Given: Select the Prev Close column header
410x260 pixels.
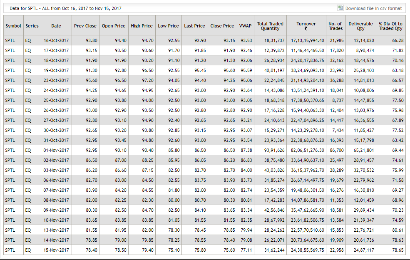Looking at the screenshot, I should tap(85, 26).
